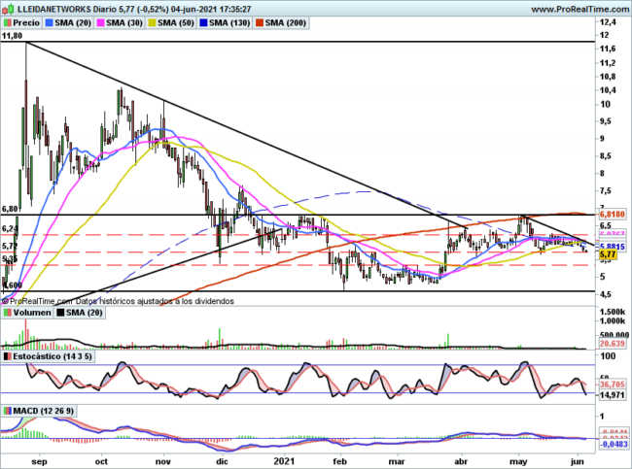Click the Precio candle color icon
This screenshot has width=632, height=469.
[x=7, y=23]
